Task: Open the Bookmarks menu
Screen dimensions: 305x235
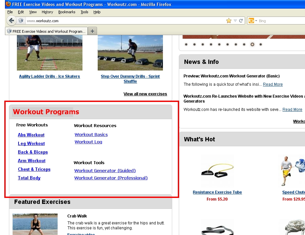Action: point(67,12)
